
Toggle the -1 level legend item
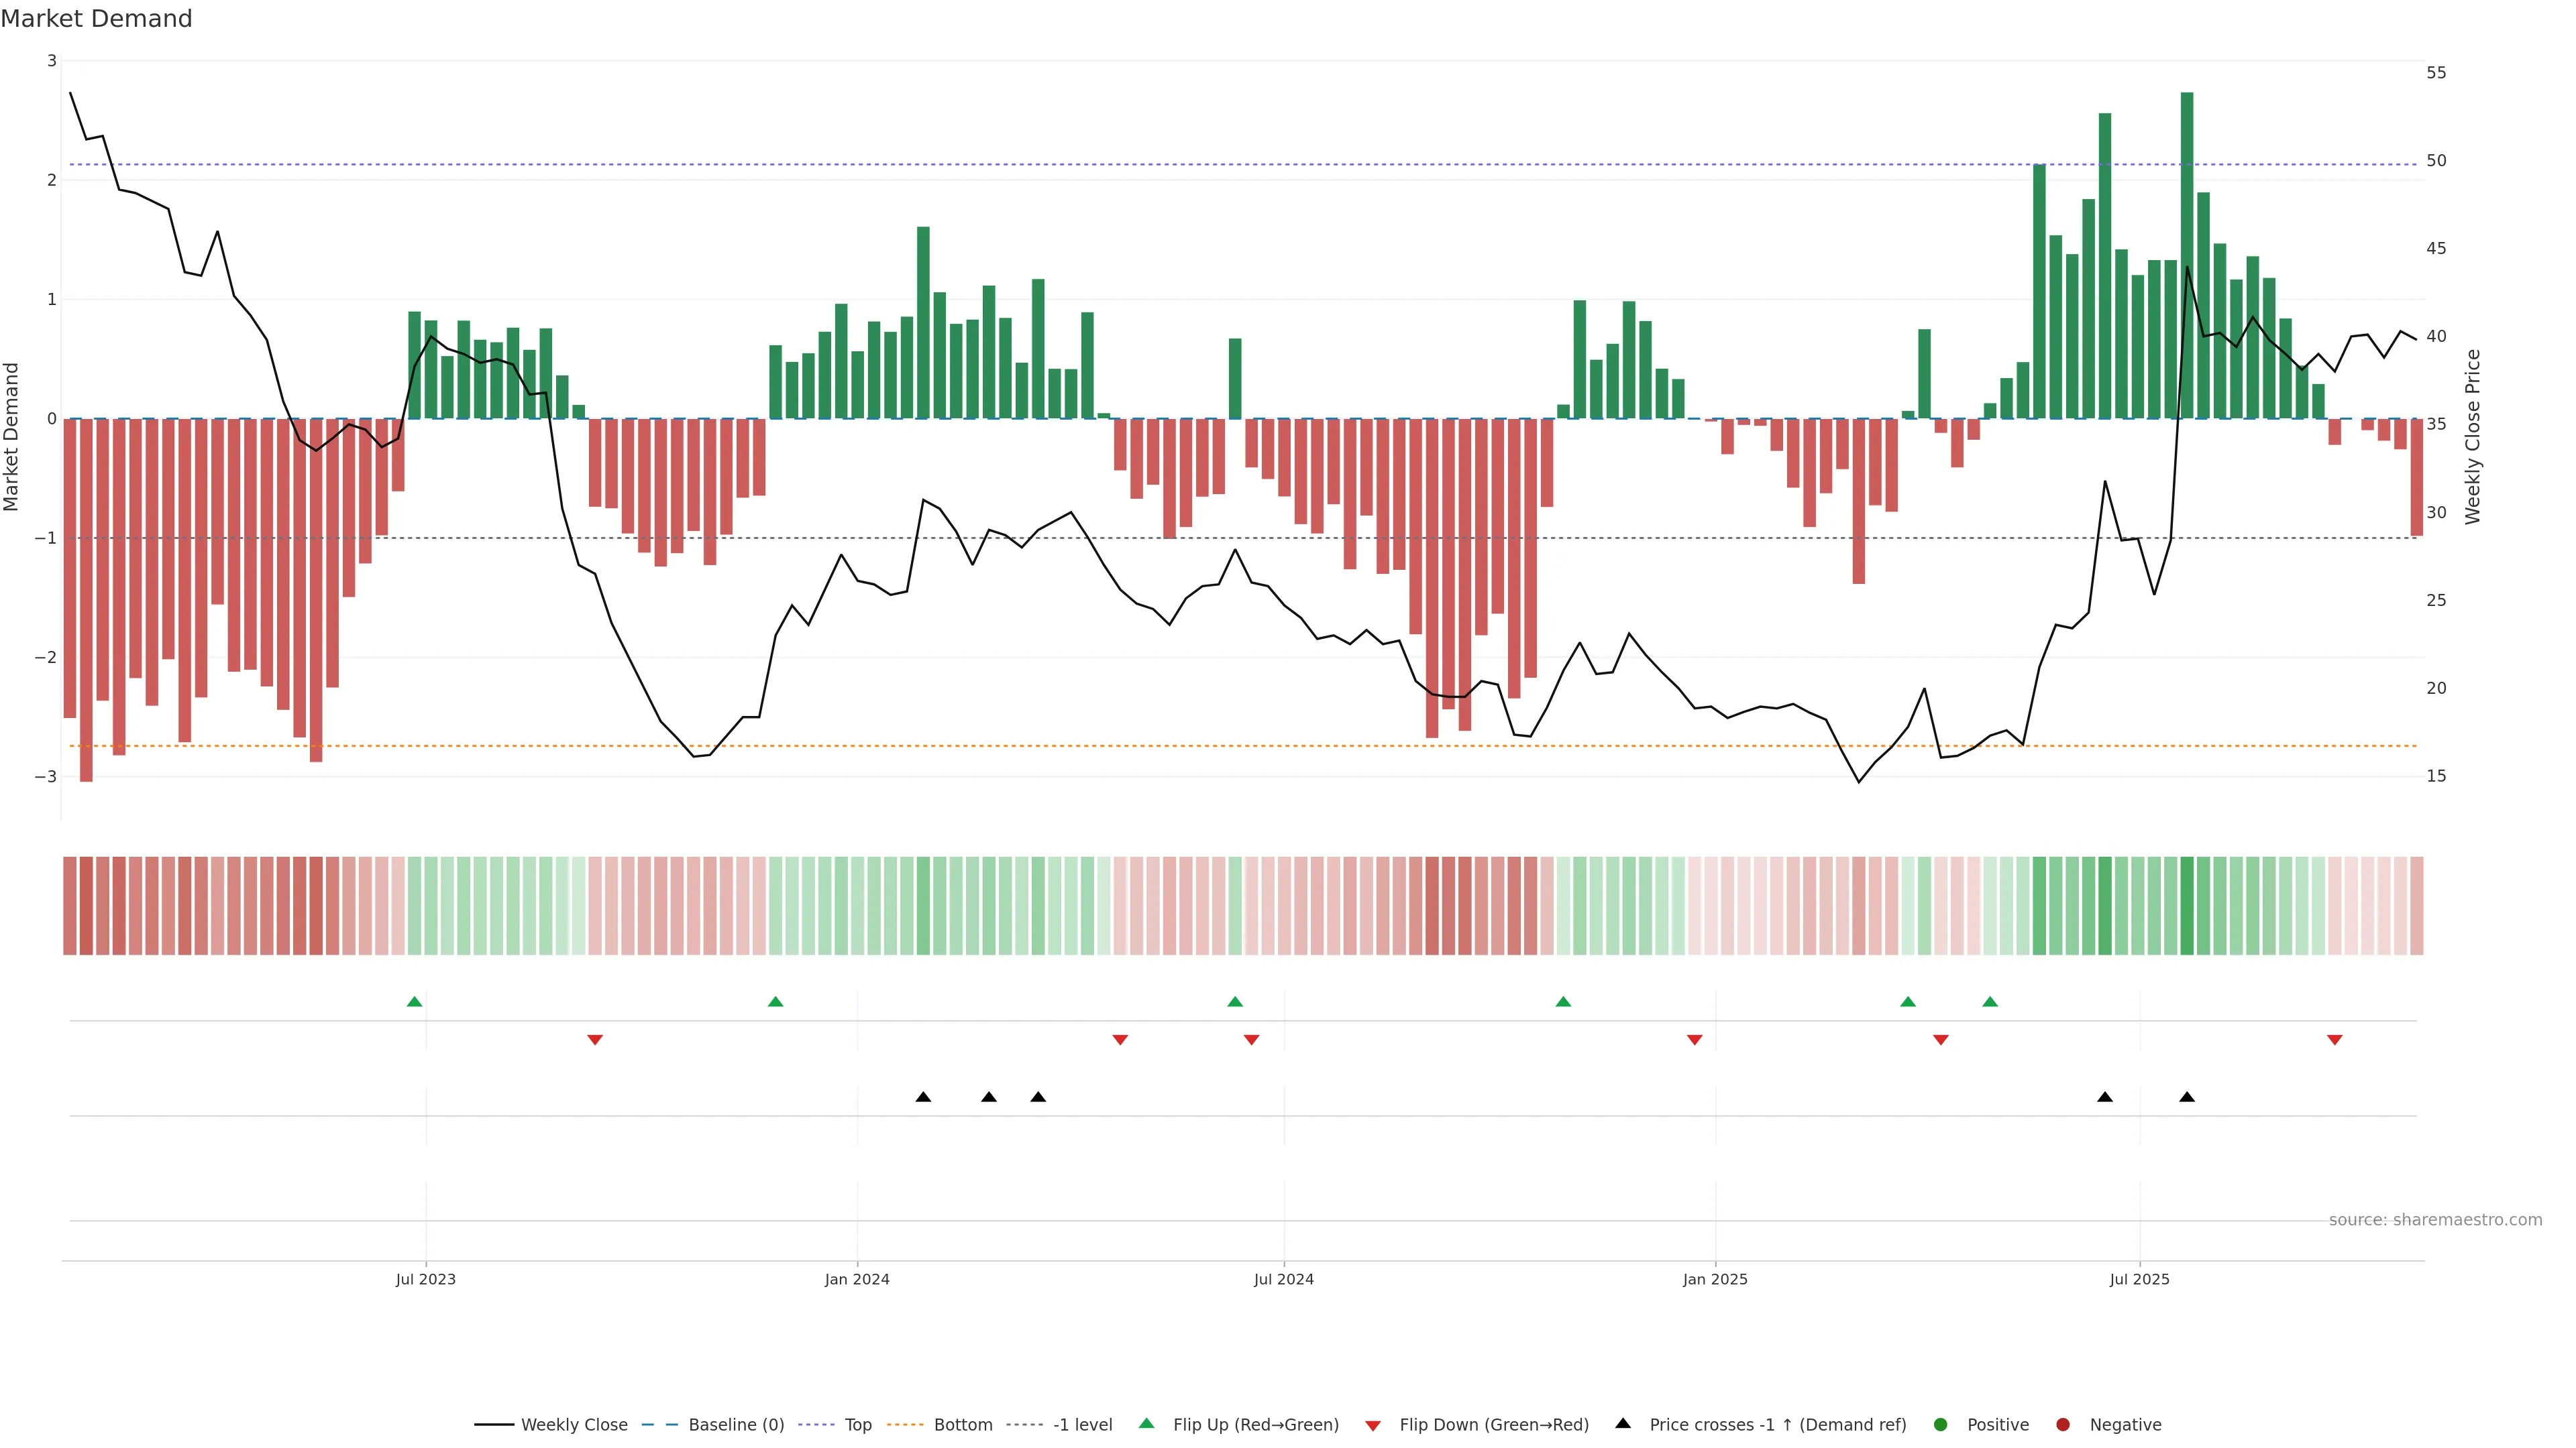click(1082, 1425)
